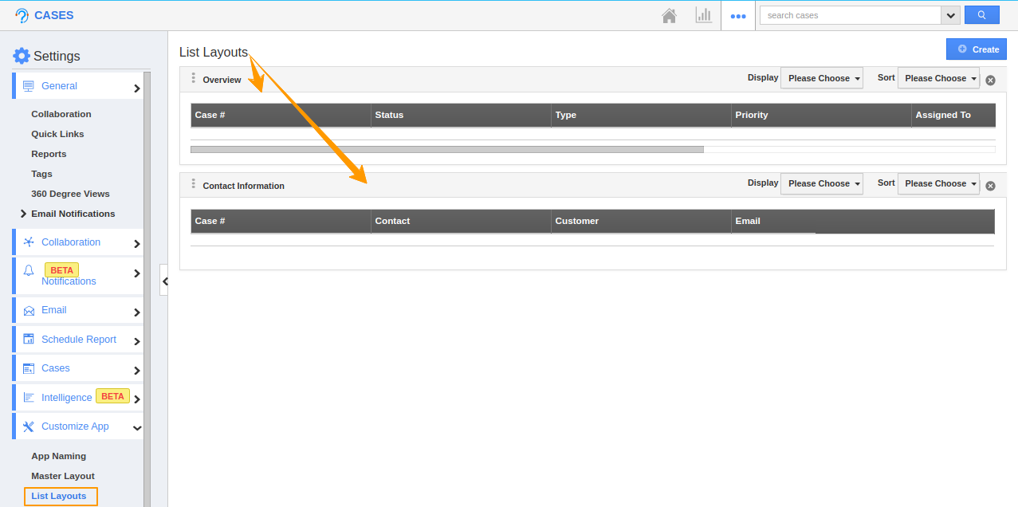This screenshot has width=1018, height=507.
Task: Click the blue search magnifier button
Action: [x=982, y=15]
